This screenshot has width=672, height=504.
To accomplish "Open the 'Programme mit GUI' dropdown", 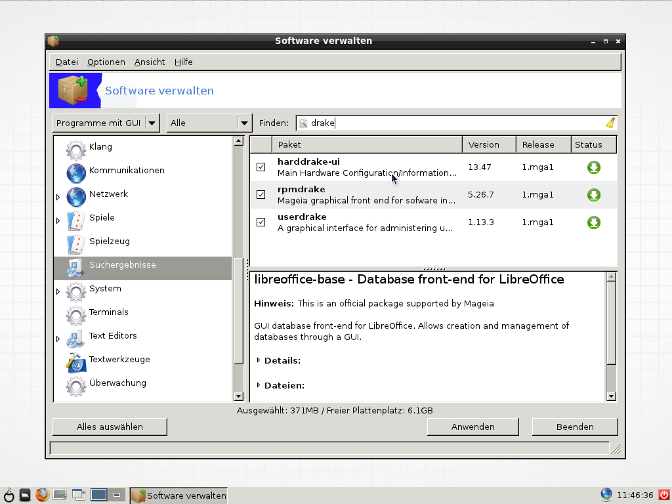I will tap(106, 123).
